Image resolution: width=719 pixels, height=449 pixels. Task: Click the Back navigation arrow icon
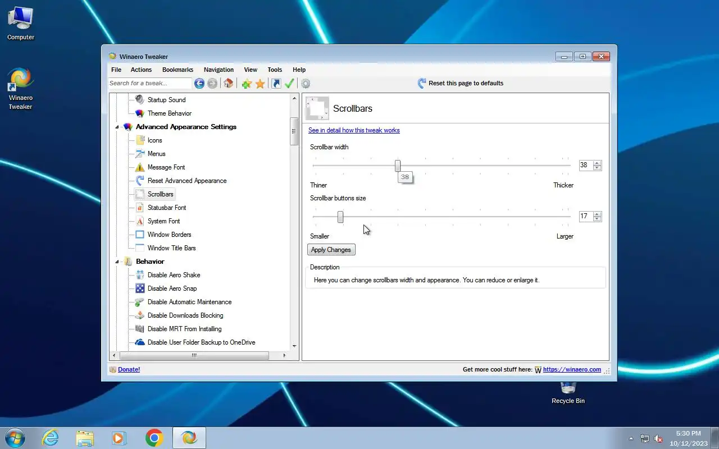pos(199,84)
